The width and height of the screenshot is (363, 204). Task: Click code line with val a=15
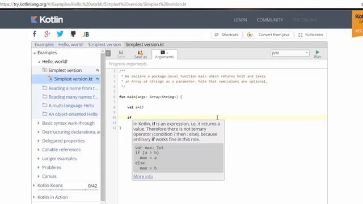click(x=135, y=107)
